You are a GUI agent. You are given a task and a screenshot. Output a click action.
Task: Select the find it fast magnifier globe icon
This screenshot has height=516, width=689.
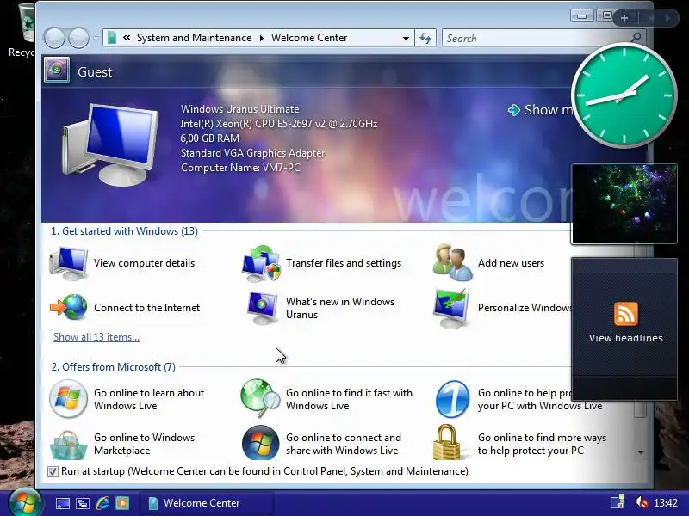pos(260,398)
